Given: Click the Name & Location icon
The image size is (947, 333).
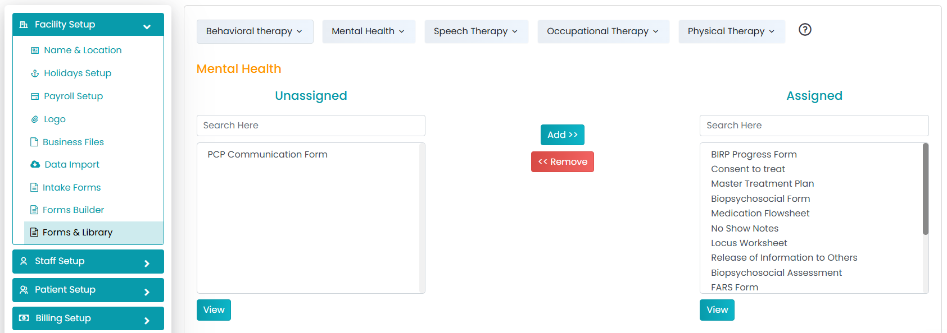Looking at the screenshot, I should click(x=35, y=50).
